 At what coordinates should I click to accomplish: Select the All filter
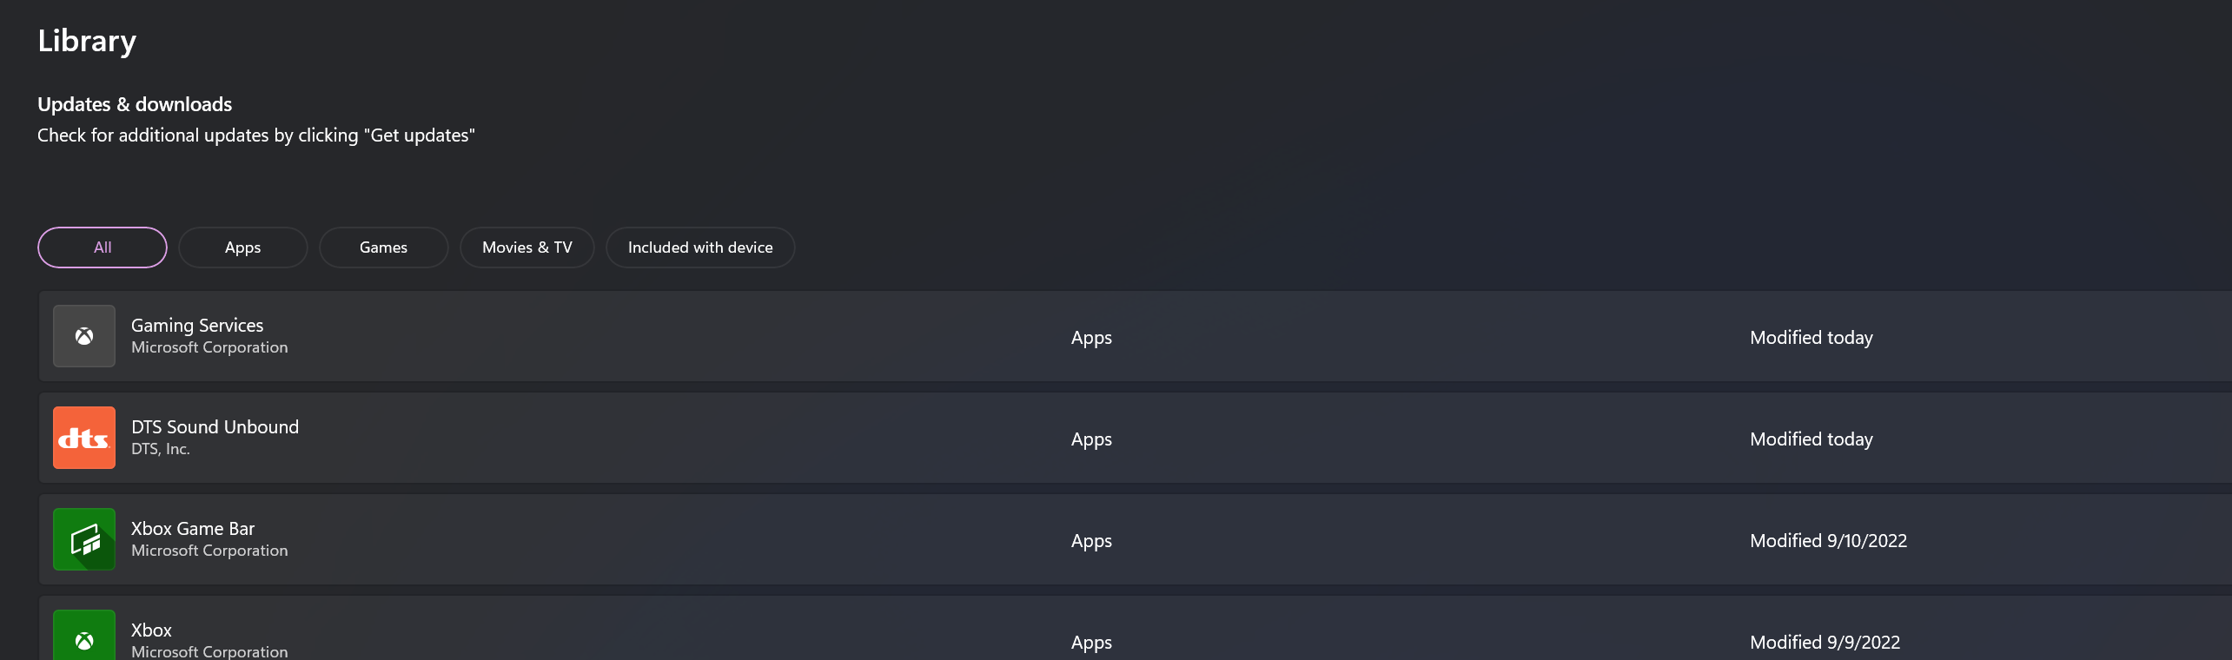(103, 247)
